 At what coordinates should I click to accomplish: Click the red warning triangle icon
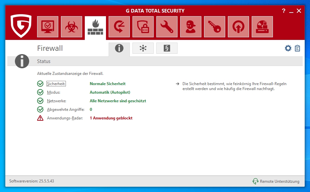pos(40,118)
